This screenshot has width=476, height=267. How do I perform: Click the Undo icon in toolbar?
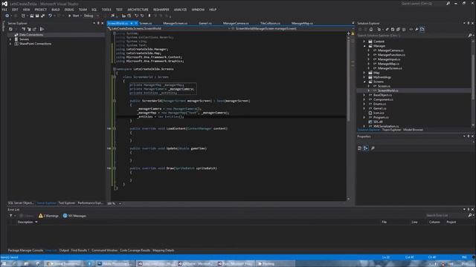coord(50,16)
